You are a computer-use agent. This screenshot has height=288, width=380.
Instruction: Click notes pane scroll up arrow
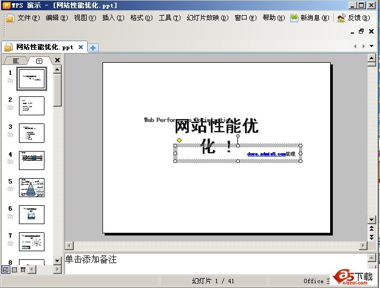(x=372, y=258)
